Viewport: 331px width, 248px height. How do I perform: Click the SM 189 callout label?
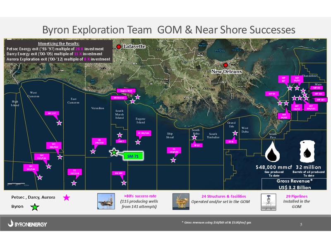pos(119,173)
